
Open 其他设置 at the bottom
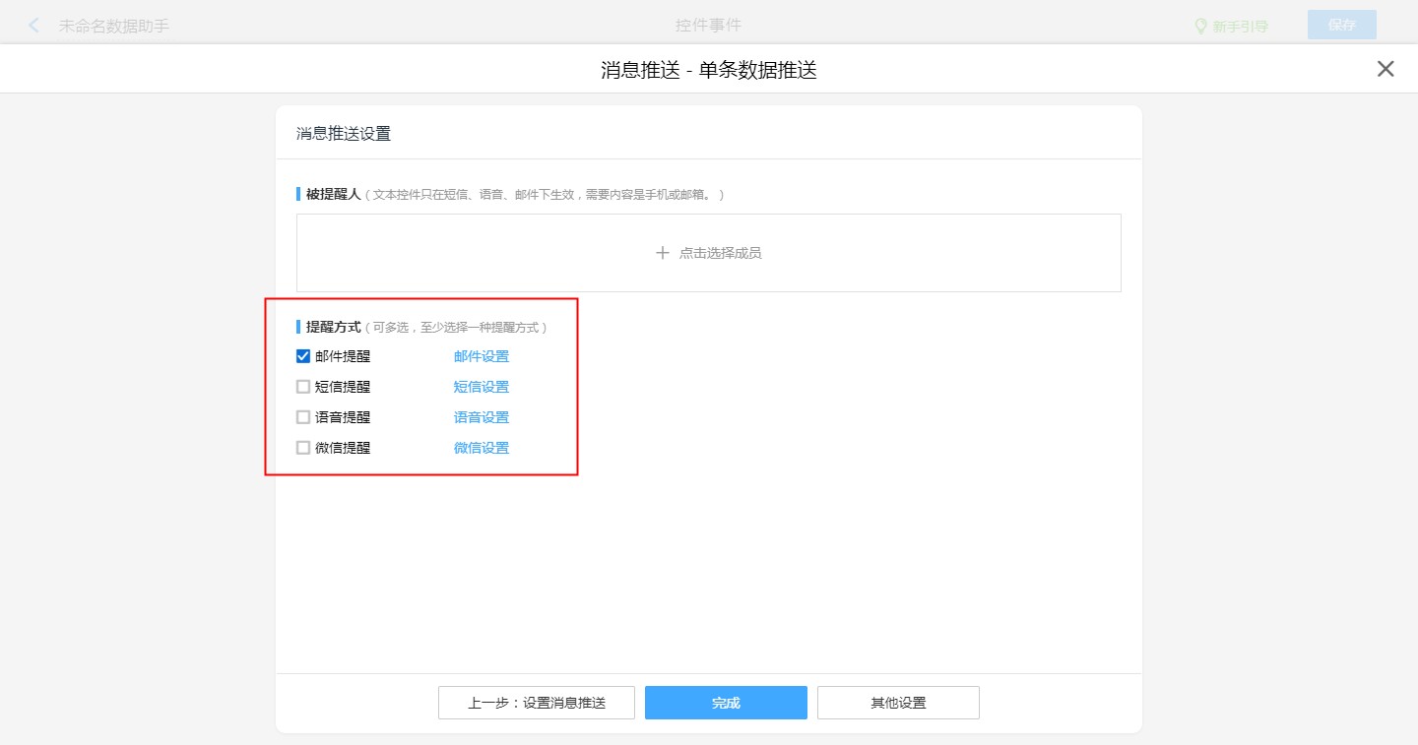(898, 703)
